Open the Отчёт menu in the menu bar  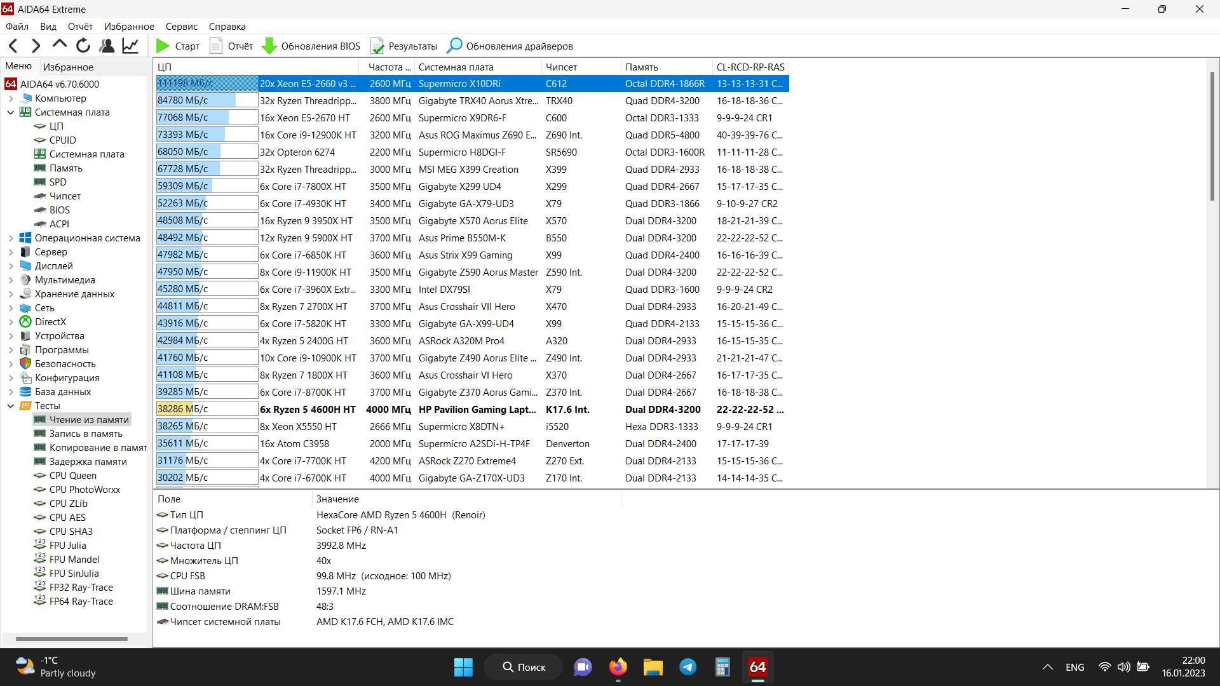80,26
